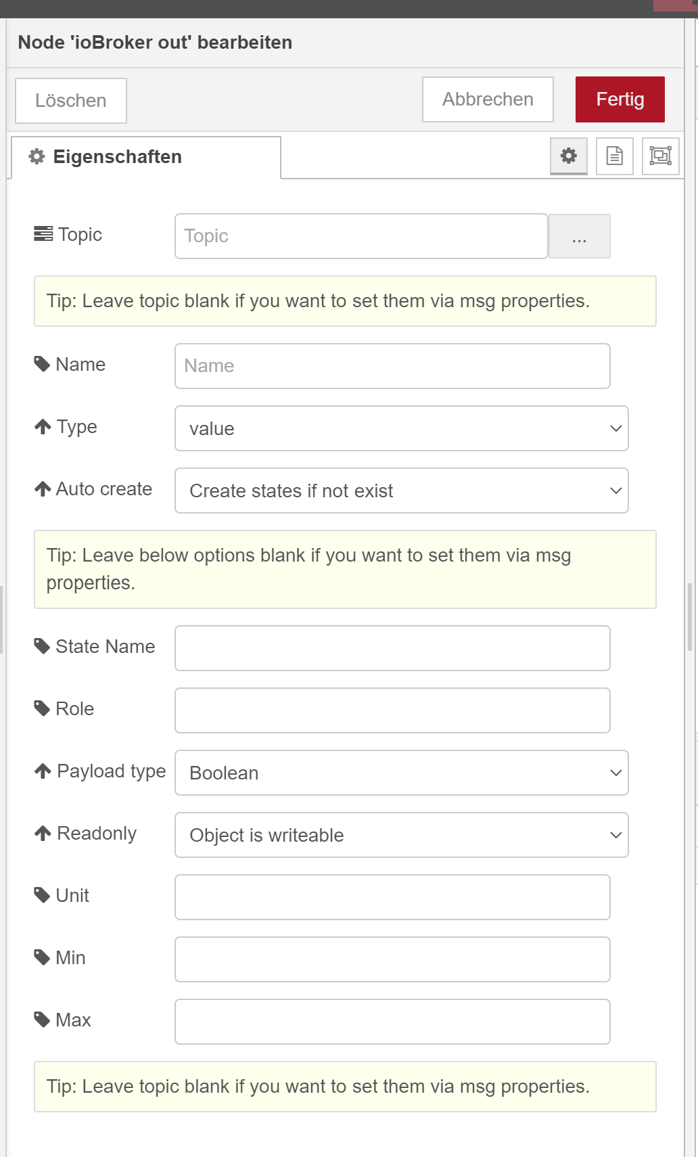The width and height of the screenshot is (698, 1157).
Task: Click the arrow icon beside Payload type
Action: click(43, 771)
